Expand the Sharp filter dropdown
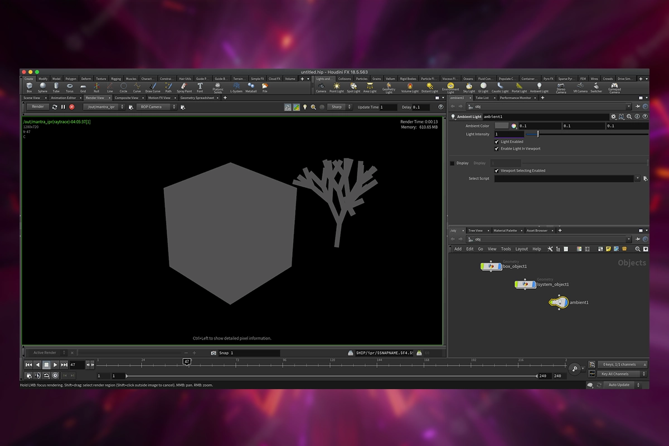This screenshot has height=446, width=669. 338,107
